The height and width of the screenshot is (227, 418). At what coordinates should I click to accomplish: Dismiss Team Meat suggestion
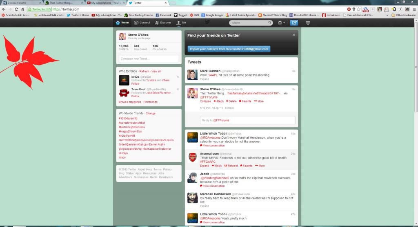(x=178, y=89)
